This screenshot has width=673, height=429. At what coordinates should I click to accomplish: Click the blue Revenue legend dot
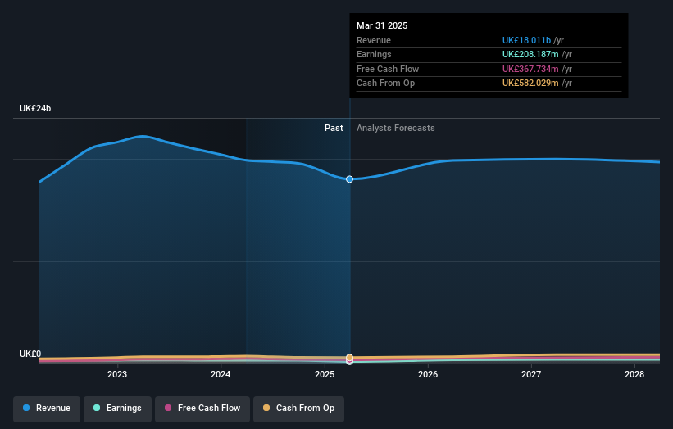[x=26, y=408]
